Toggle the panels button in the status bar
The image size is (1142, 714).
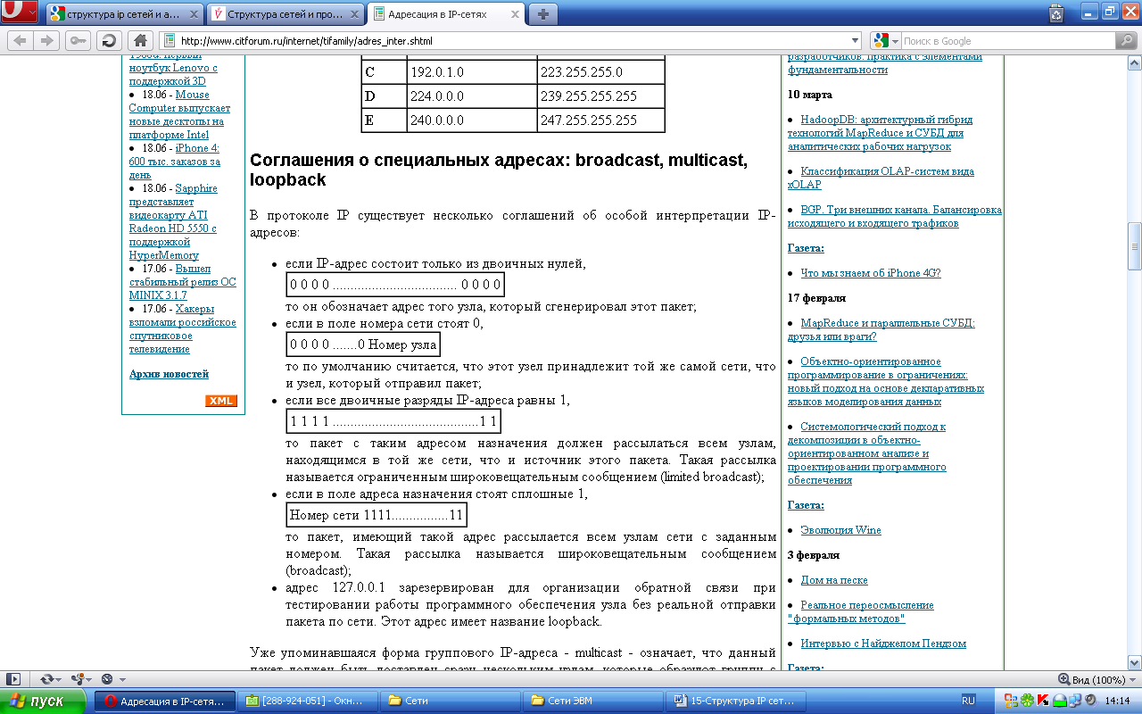tap(13, 679)
